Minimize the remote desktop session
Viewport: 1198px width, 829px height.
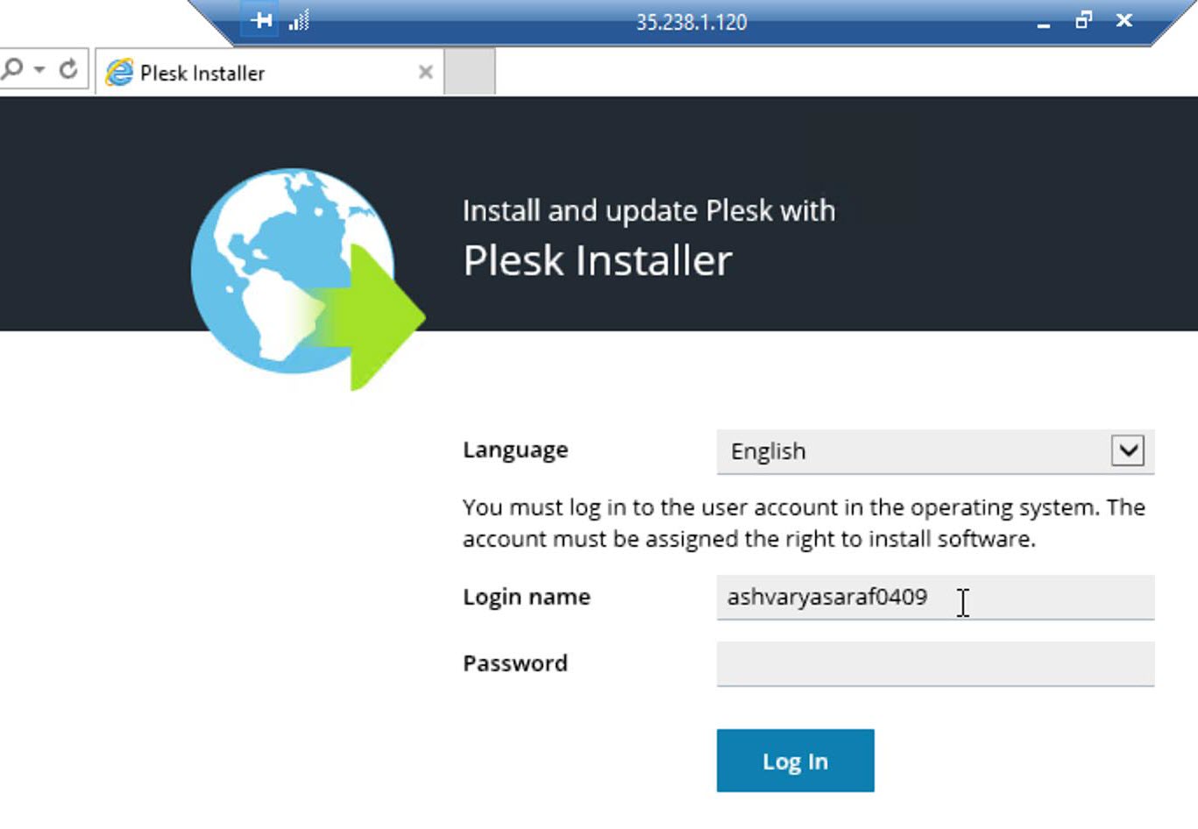coord(1043,22)
